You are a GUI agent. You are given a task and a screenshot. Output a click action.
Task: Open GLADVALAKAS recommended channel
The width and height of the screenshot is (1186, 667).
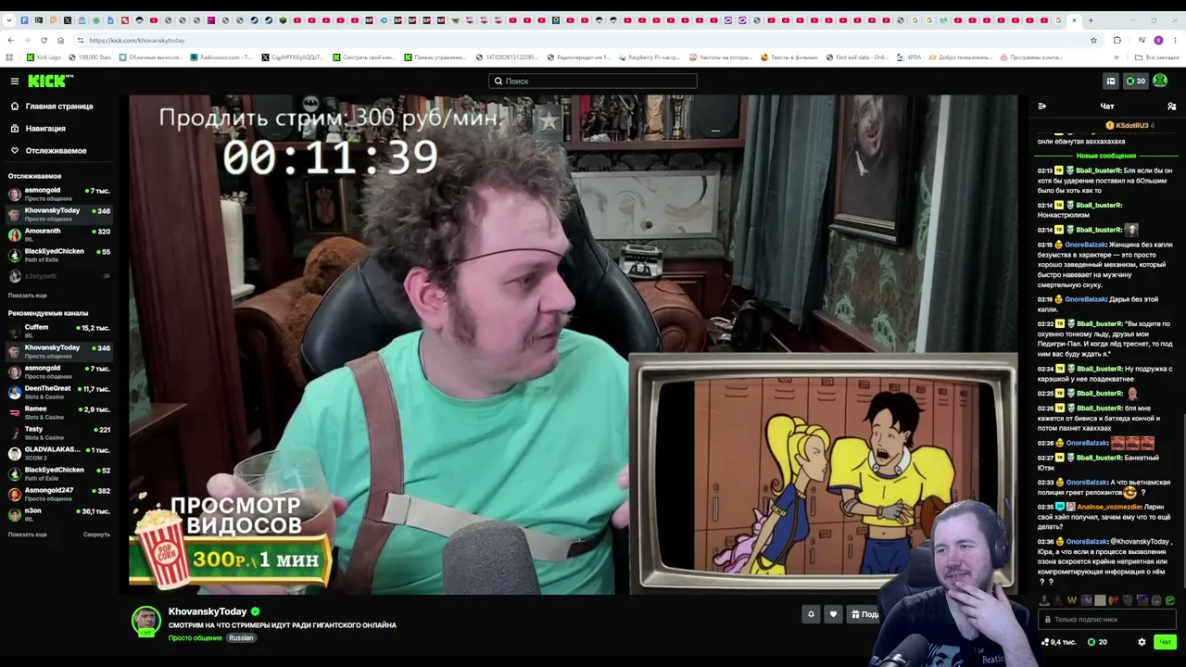point(59,454)
